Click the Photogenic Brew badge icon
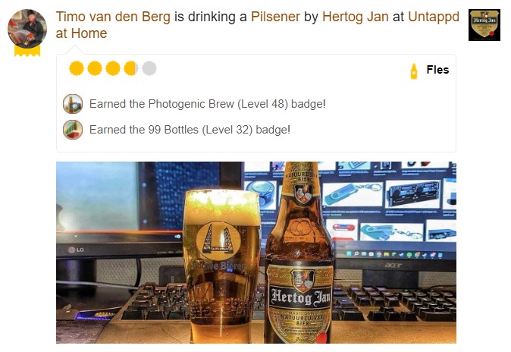511x352 pixels. click(x=73, y=104)
